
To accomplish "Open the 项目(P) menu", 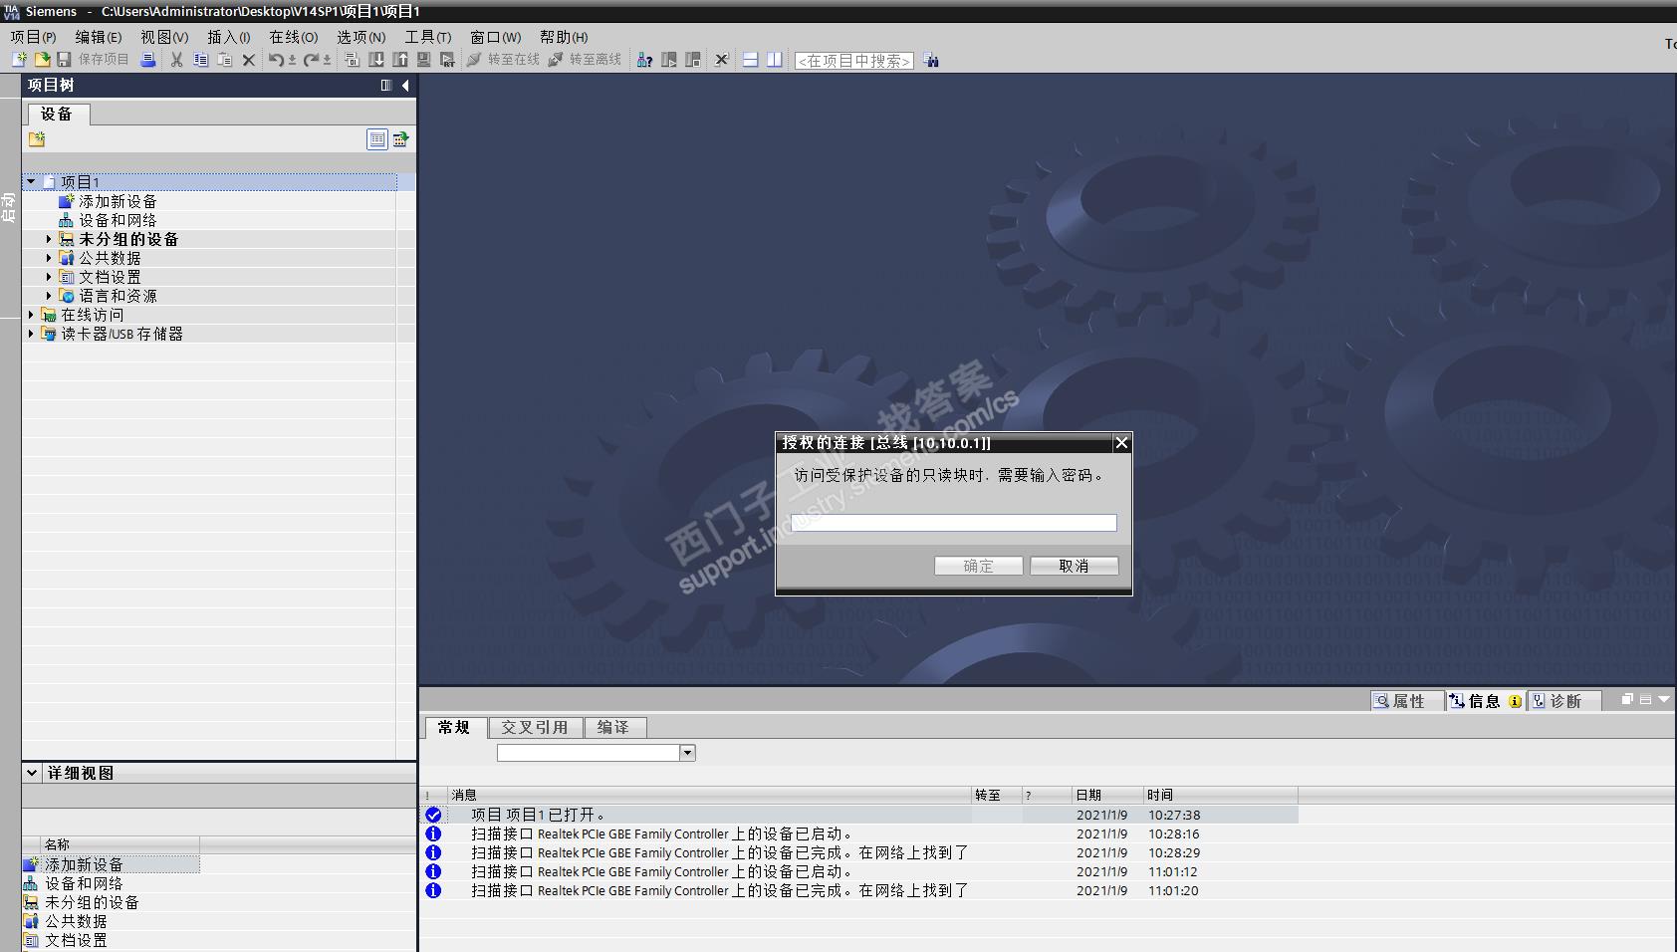I will (33, 37).
